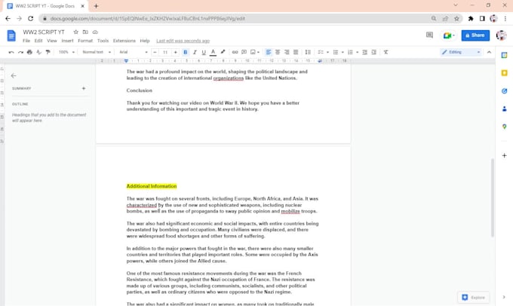
Task: Increase indent of paragraph
Action: pos(374,52)
